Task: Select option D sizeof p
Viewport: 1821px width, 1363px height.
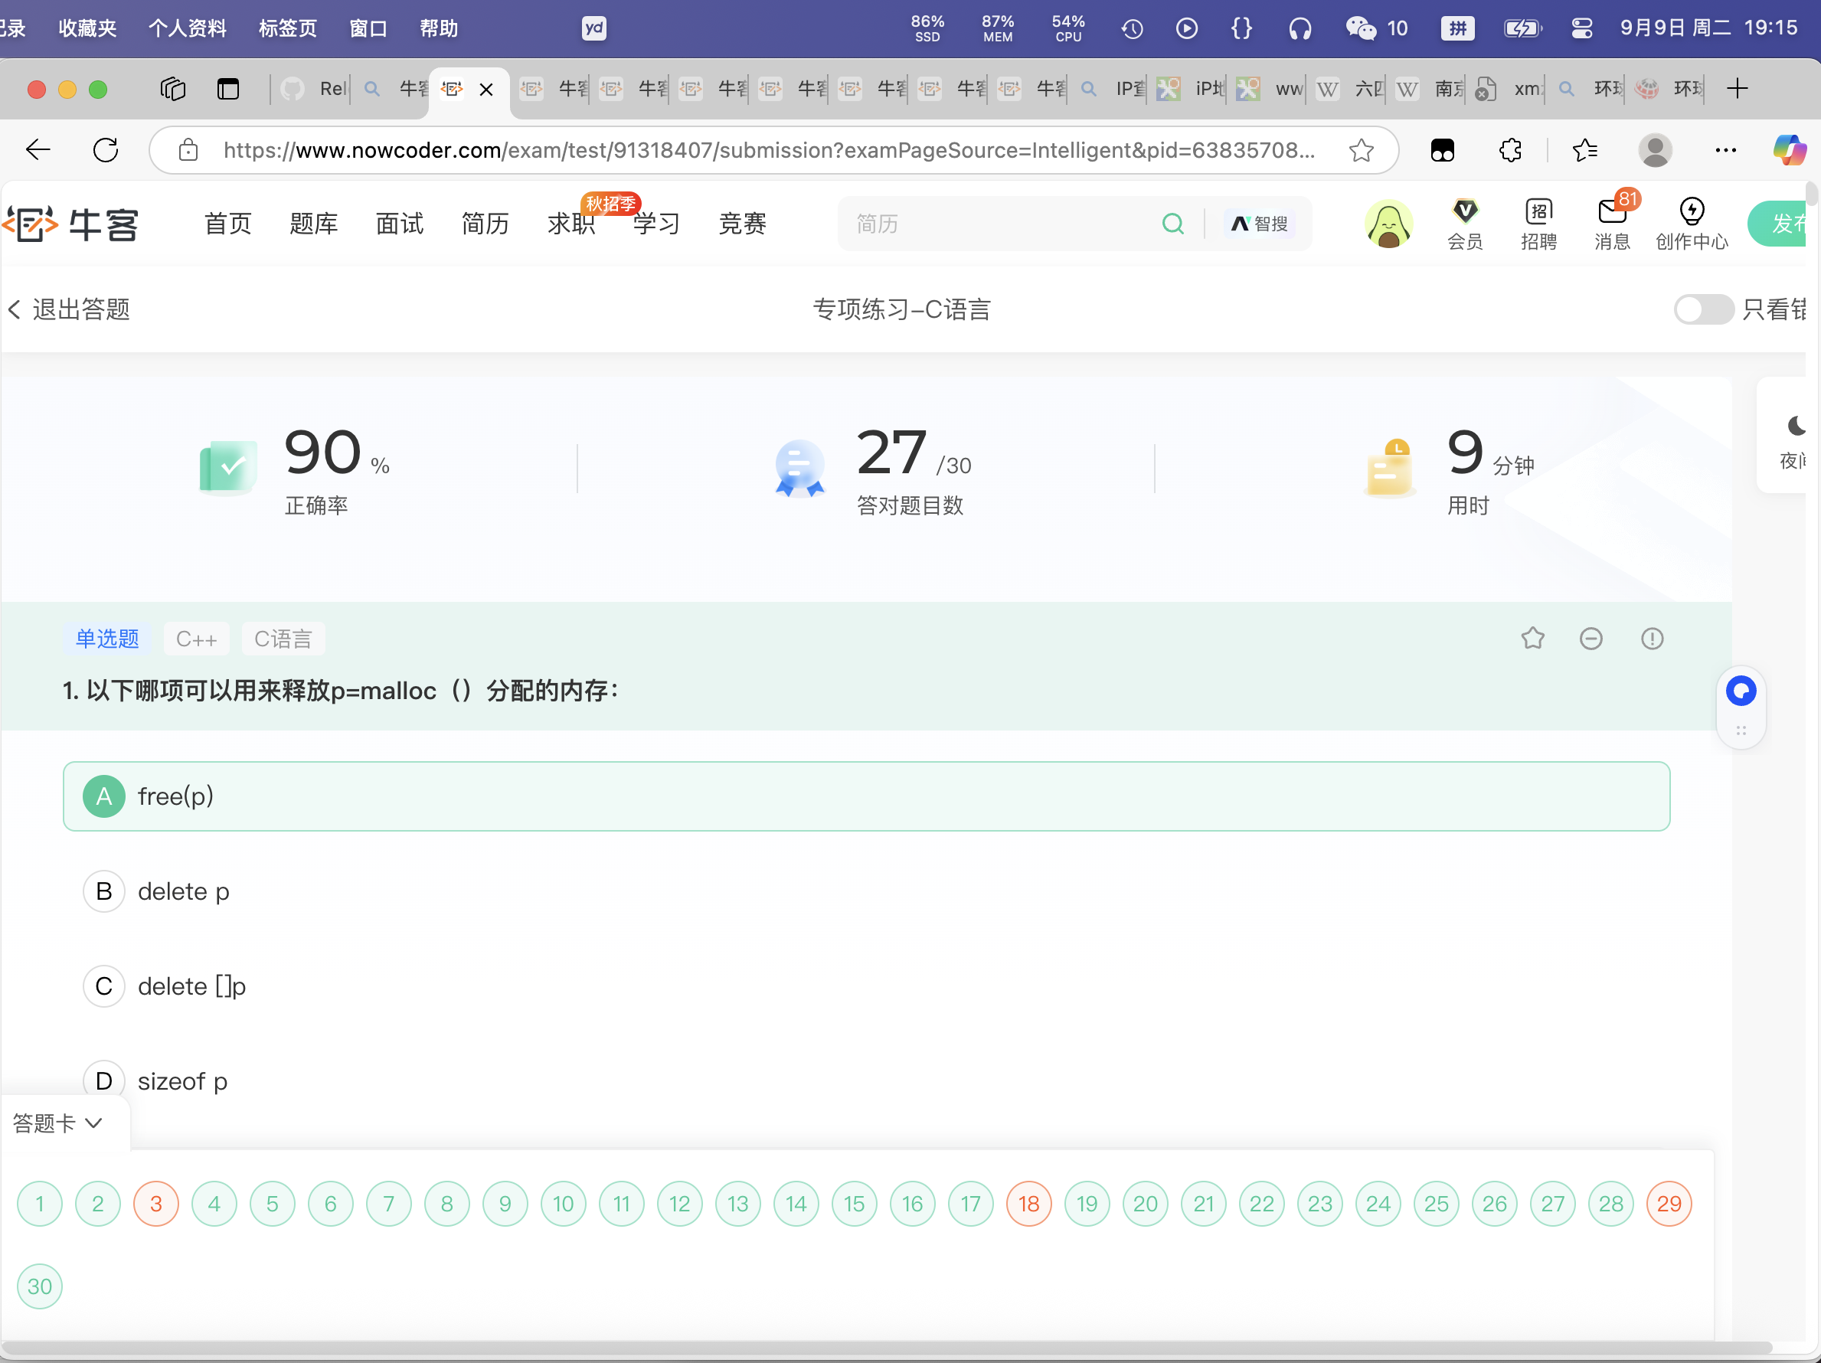Action: click(x=866, y=1080)
